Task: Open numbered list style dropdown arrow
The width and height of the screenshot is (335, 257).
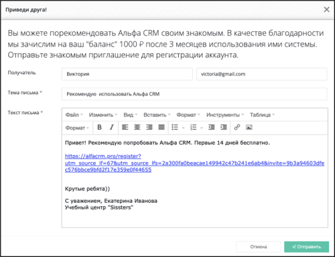Action: click(202, 127)
